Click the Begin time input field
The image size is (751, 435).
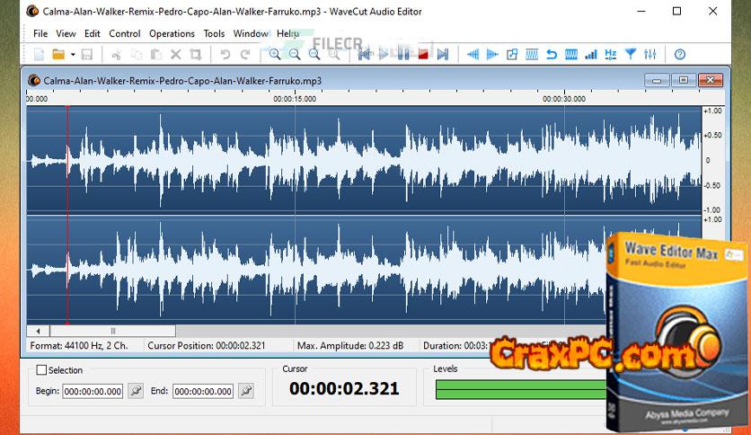pyautogui.click(x=93, y=391)
